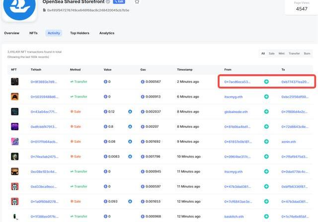The image size is (318, 222).
Task: Click the marketplace icon next to 0.093 value
Action: tap(130, 202)
